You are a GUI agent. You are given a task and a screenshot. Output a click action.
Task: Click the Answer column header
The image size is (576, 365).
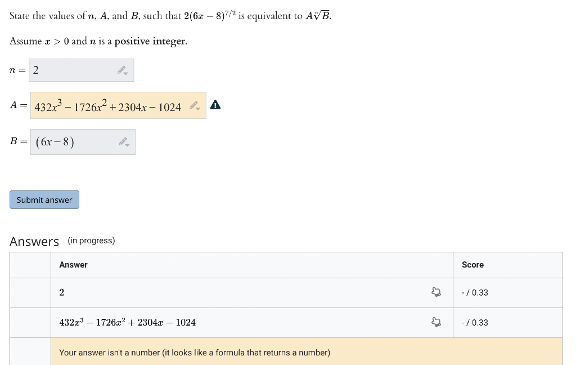(73, 265)
